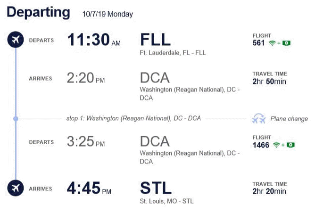
Task: Select the FLL airport code
Action: (155, 40)
